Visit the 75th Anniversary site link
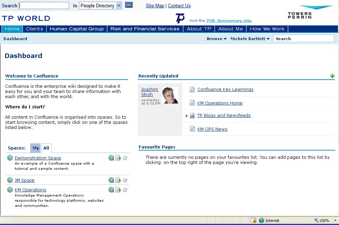Screen dimensions: 339x225 [x=229, y=21]
